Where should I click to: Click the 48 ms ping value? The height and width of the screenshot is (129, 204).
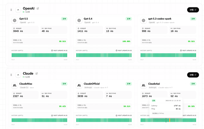(45, 31)
